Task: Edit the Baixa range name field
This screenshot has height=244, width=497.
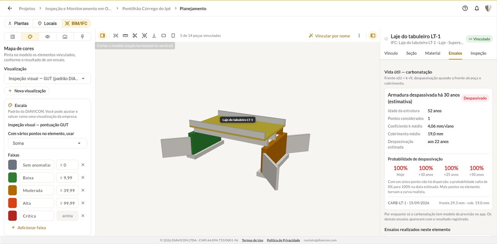Action: (36, 178)
